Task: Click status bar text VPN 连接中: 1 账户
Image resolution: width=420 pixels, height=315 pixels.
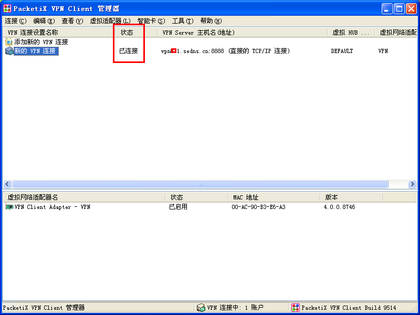Action: tap(235, 308)
